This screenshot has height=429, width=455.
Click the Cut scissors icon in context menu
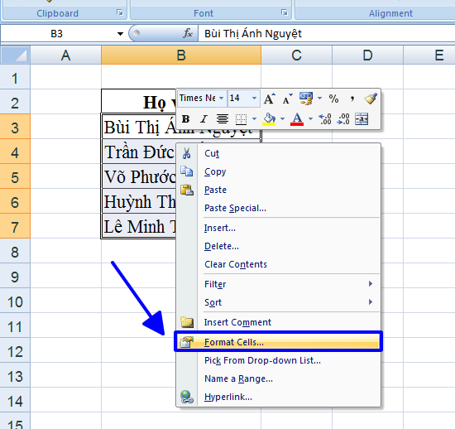pyautogui.click(x=187, y=153)
